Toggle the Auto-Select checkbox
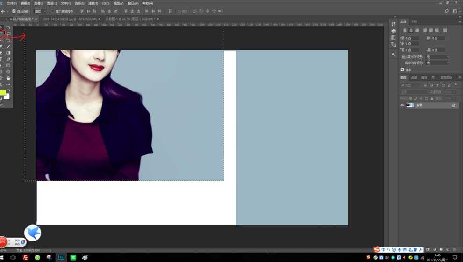The width and height of the screenshot is (463, 262). coord(14,11)
